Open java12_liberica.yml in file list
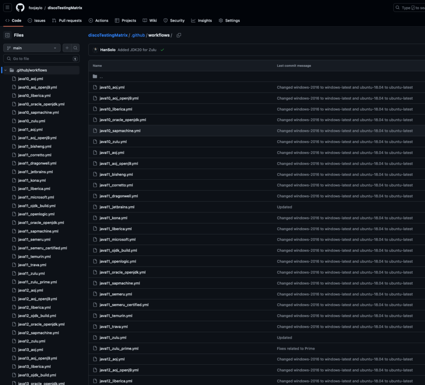Image resolution: width=425 pixels, height=385 pixels. tap(116, 381)
